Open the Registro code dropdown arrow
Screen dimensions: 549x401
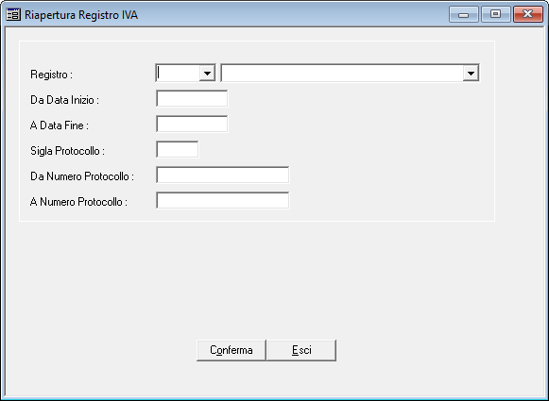(207, 73)
